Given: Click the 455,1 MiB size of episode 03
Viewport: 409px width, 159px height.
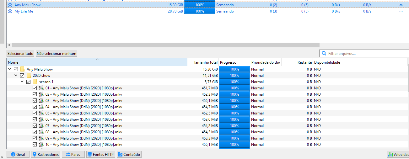Looking at the screenshot, I should [210, 101].
